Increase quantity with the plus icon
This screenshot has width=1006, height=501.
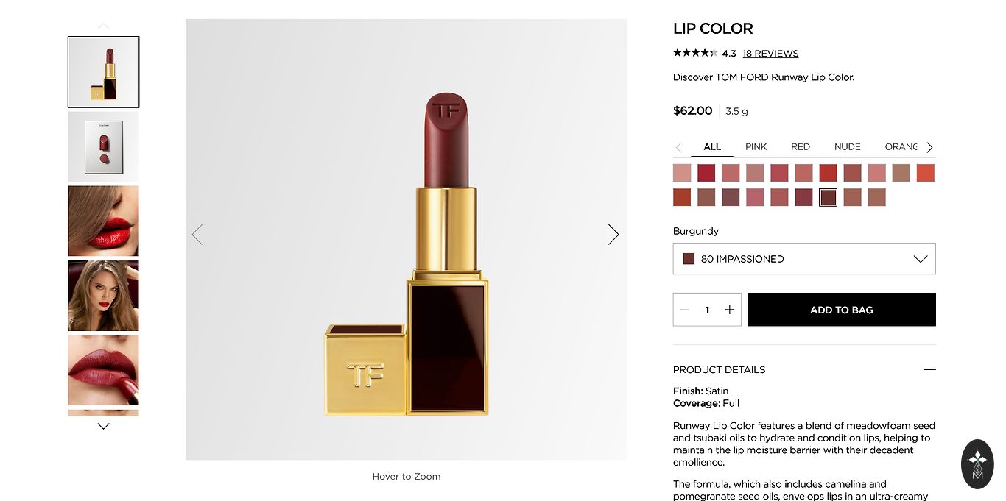(729, 310)
